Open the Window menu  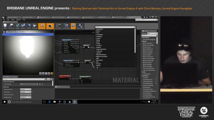[x=19, y=20]
